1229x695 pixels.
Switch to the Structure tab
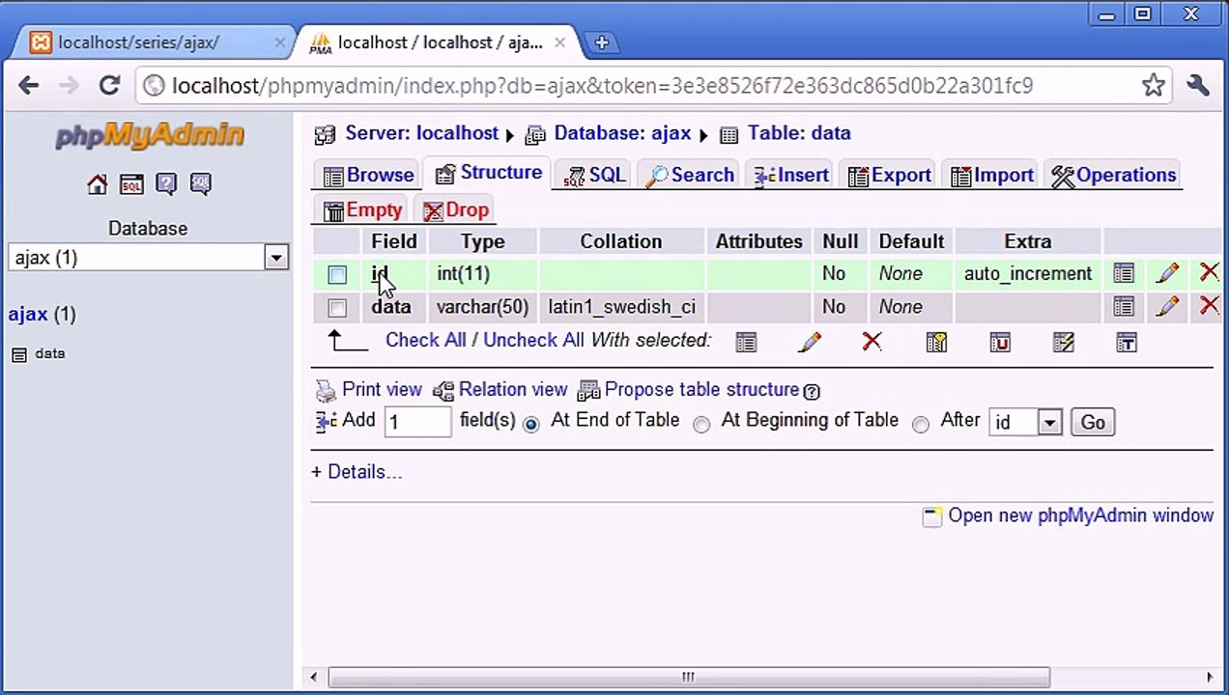coord(488,173)
